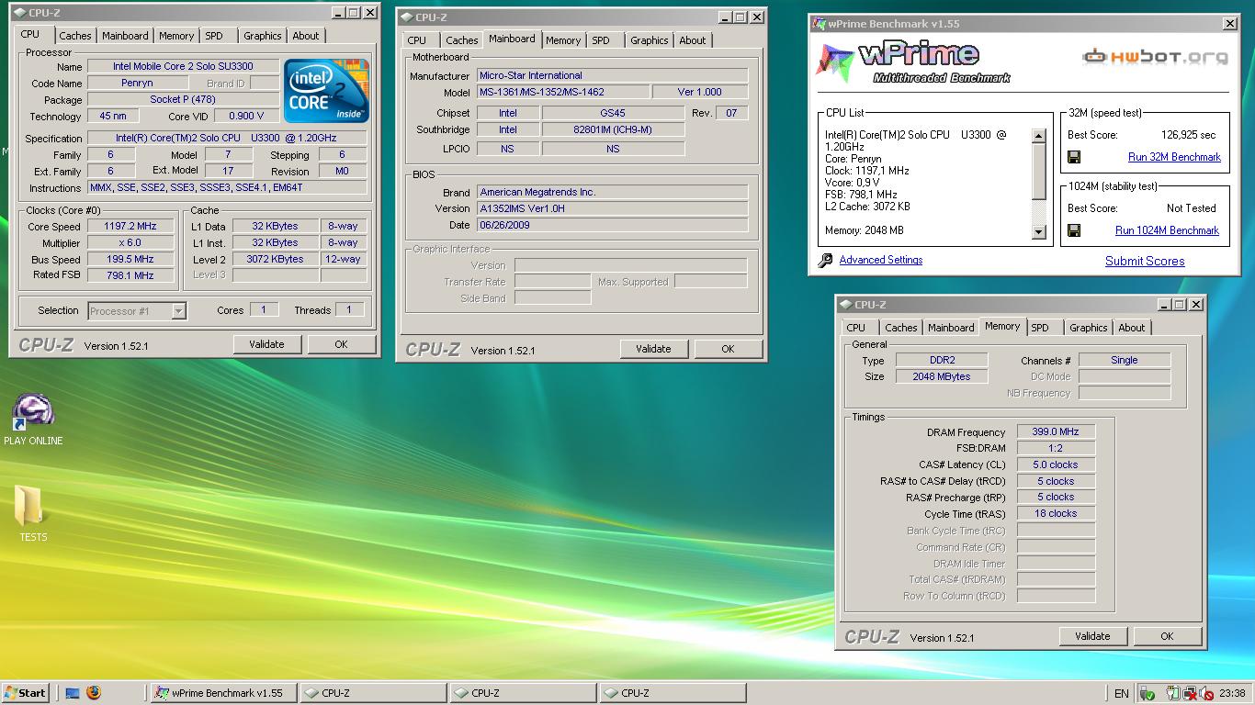Click the wPrime multithreaded benchmark logo

(x=914, y=62)
